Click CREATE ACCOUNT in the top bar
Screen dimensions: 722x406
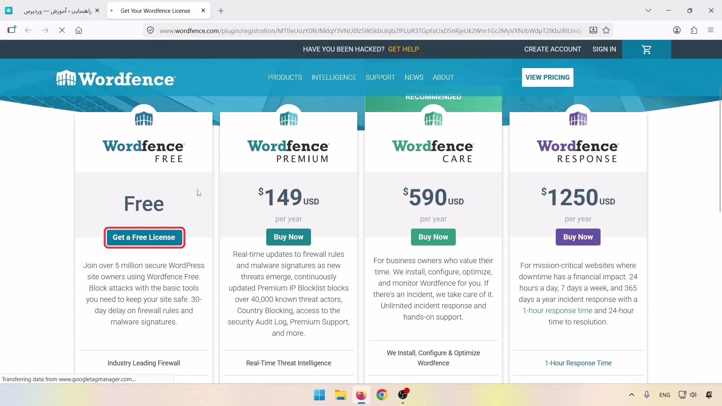pyautogui.click(x=552, y=49)
